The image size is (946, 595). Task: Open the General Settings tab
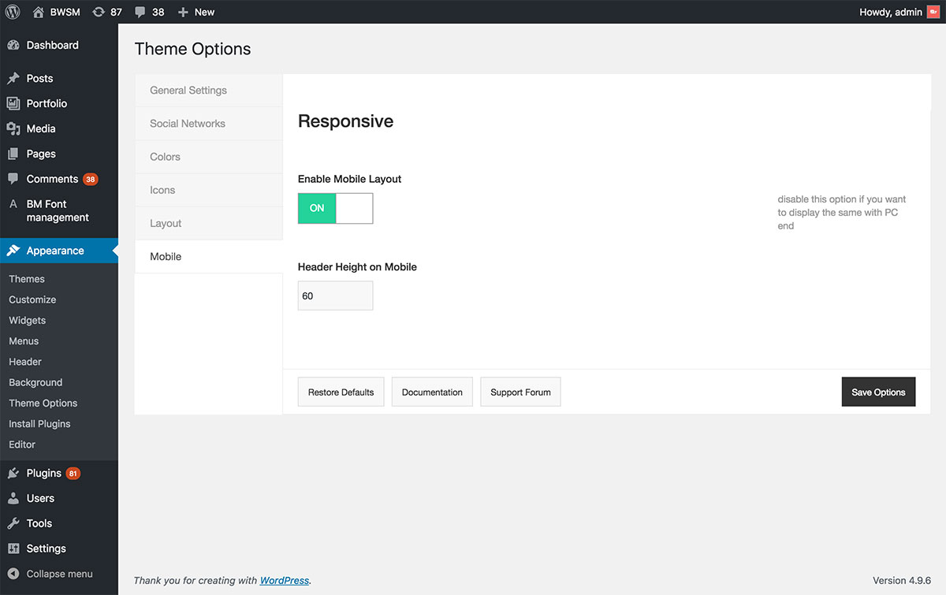208,91
